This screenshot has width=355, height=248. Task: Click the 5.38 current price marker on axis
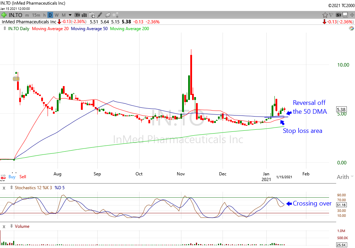[x=341, y=109]
